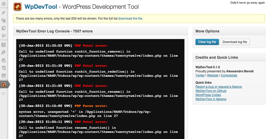Click the 'Dolly'll never go away again' lyric
The width and height of the screenshot is (268, 139).
(248, 3)
